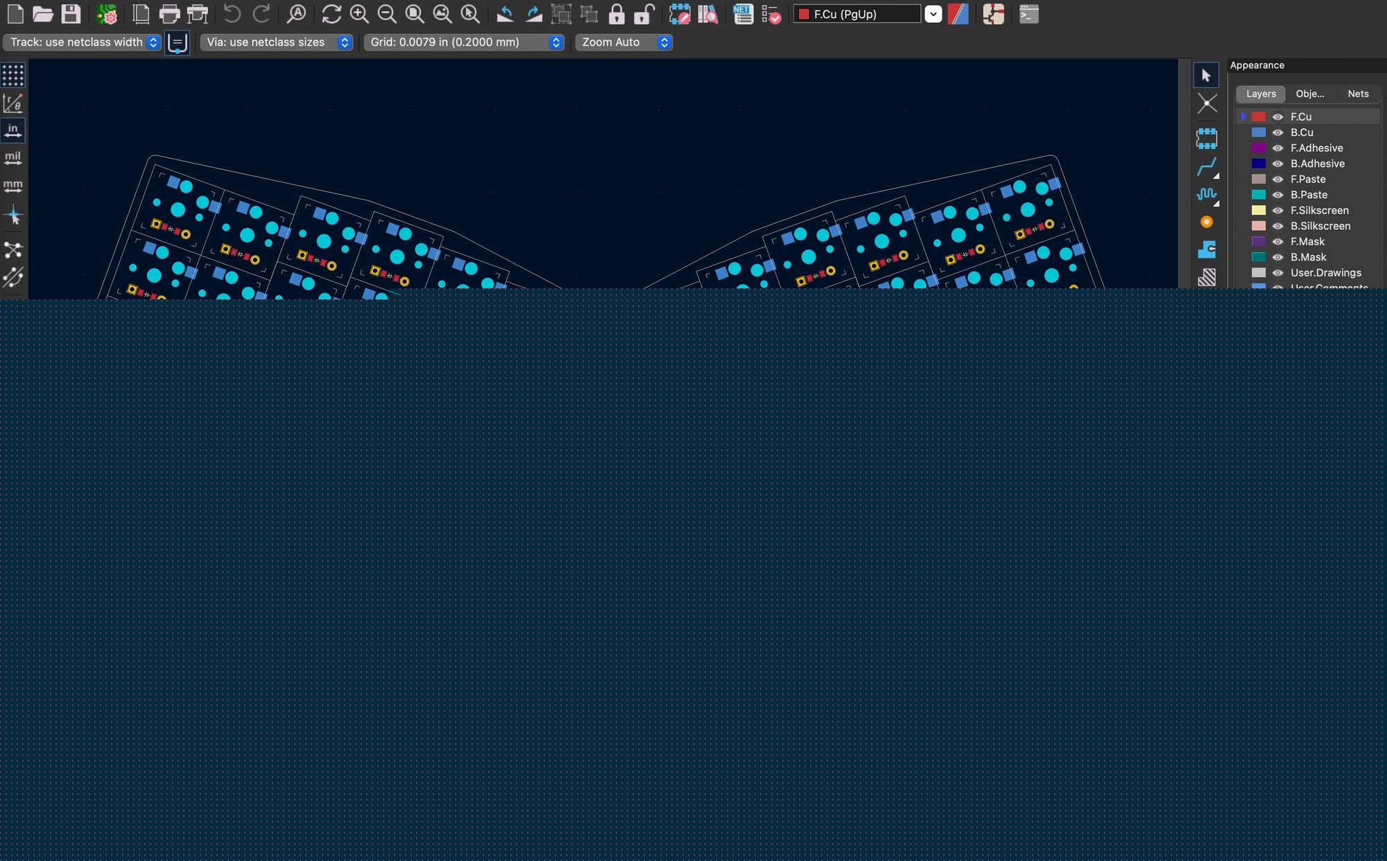Toggle User.Drawings layer visibility
This screenshot has height=861, width=1387.
coord(1277,272)
